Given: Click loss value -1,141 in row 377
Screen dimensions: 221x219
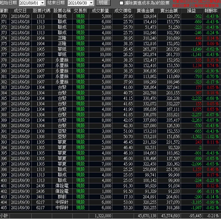Looking at the screenshot, I should pos(196,55).
